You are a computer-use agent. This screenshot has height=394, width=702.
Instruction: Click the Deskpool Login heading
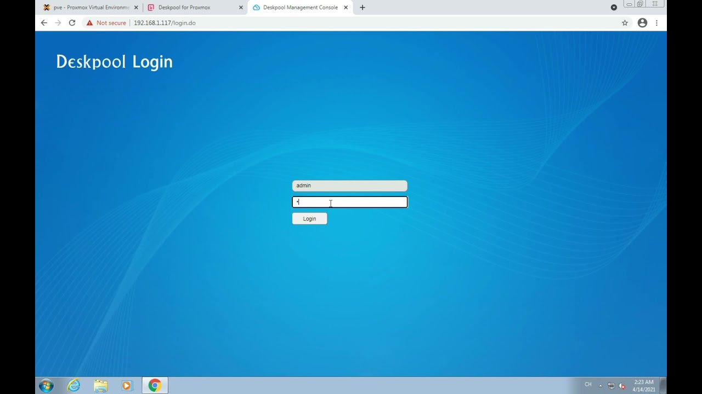114,62
